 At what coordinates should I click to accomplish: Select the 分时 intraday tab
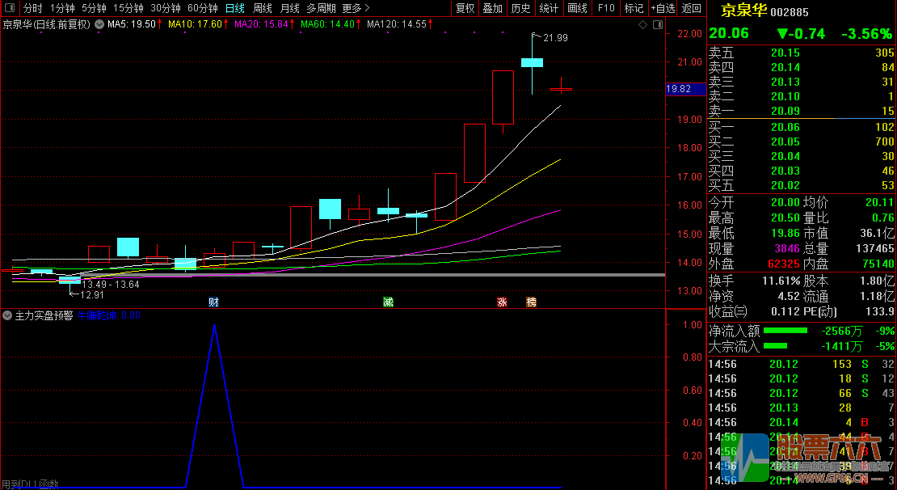[32, 8]
